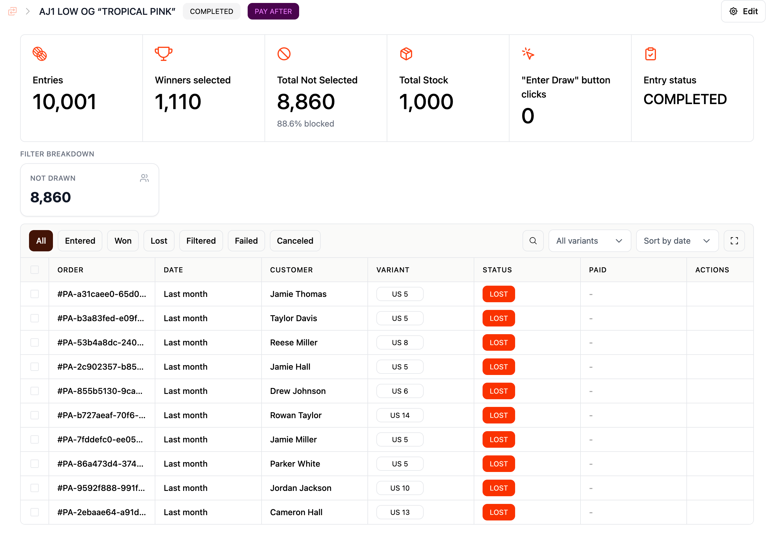
Task: Open order #PA-7fddefc0-ee05...
Action: coord(100,439)
